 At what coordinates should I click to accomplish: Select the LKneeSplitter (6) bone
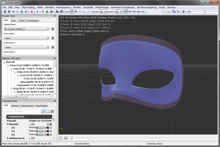pos(37,82)
